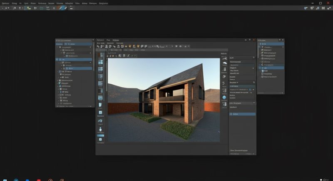Open first menu in render window menu bar
333x181 pixels.
pos(100,40)
